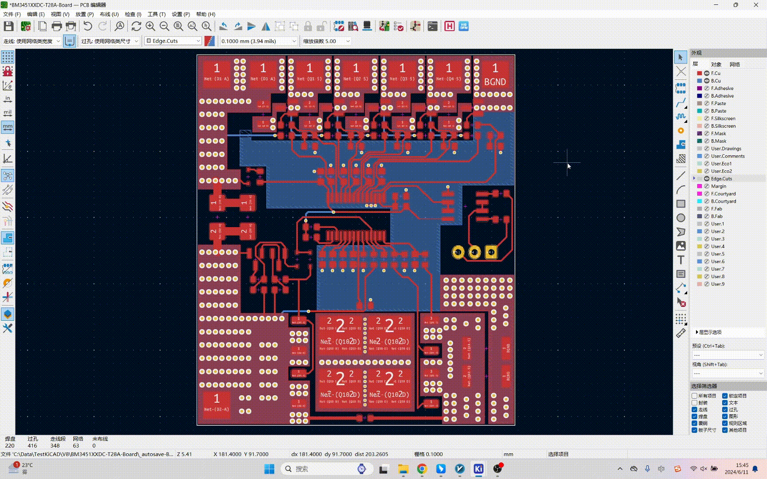767x479 pixels.
Task: Switch to the 网络 tab
Action: pos(735,64)
